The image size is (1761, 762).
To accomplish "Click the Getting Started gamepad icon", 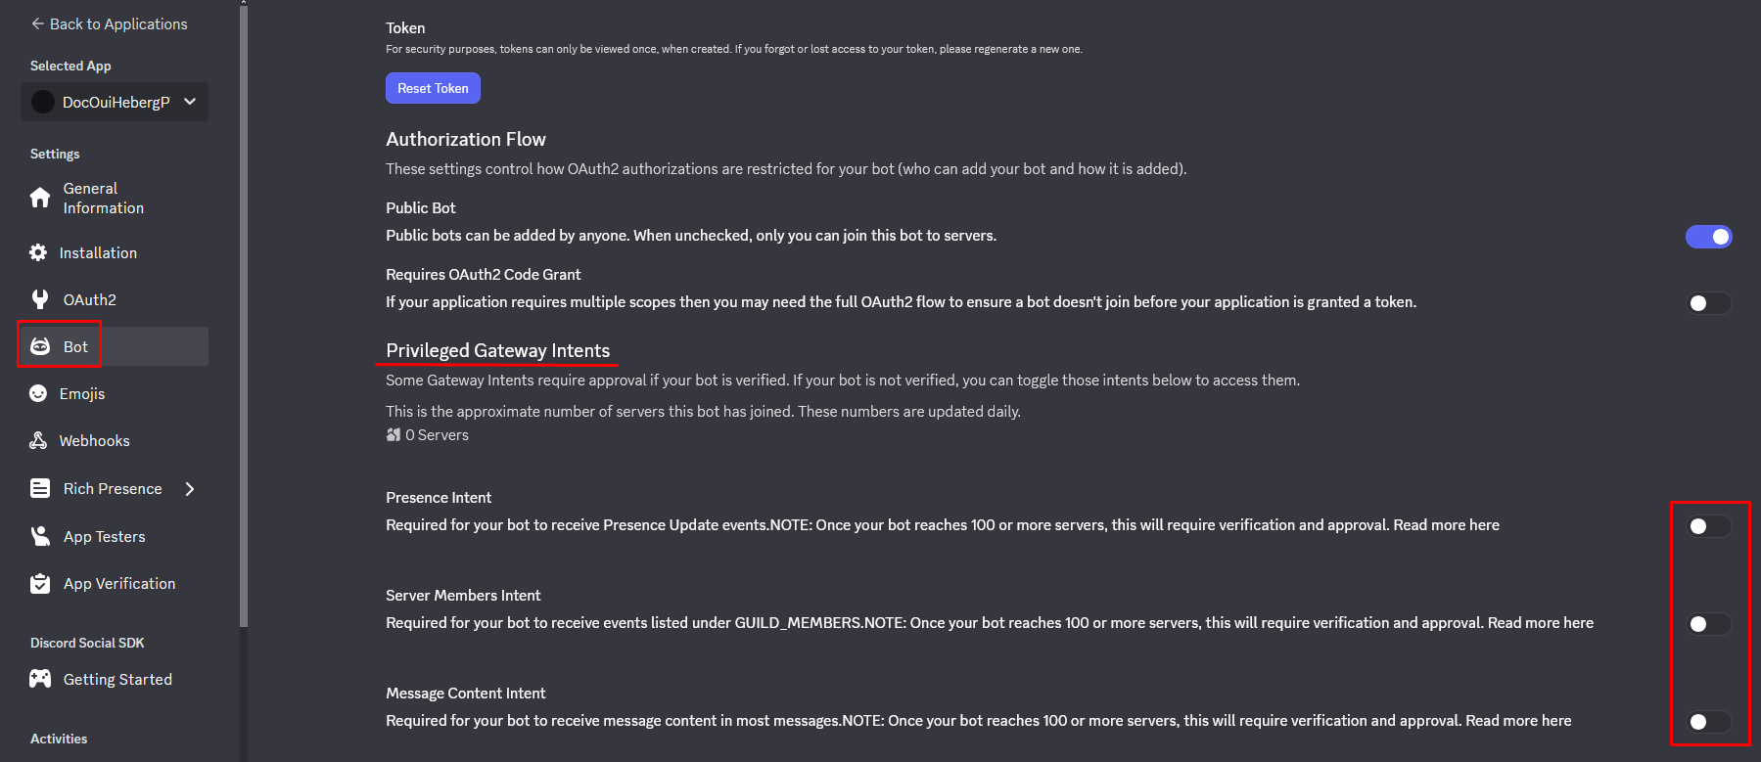I will coord(40,679).
